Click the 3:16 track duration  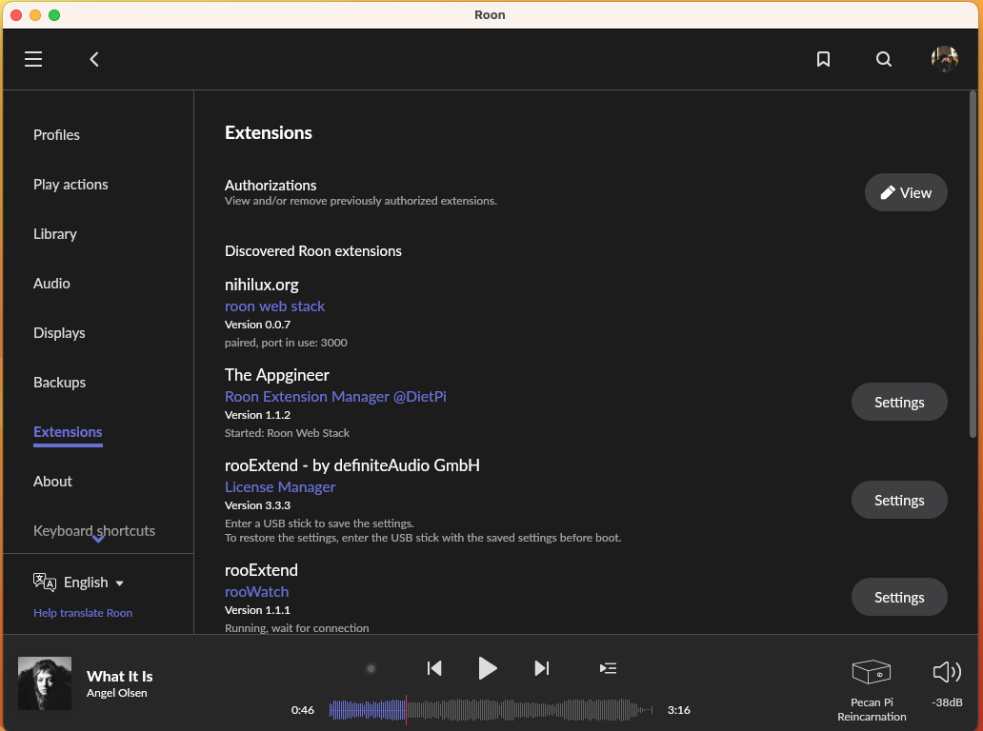pyautogui.click(x=679, y=710)
